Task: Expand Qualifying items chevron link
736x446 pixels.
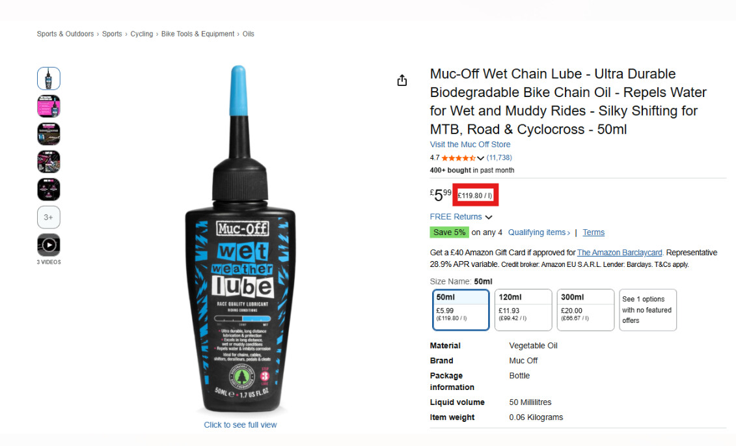Action: [539, 232]
